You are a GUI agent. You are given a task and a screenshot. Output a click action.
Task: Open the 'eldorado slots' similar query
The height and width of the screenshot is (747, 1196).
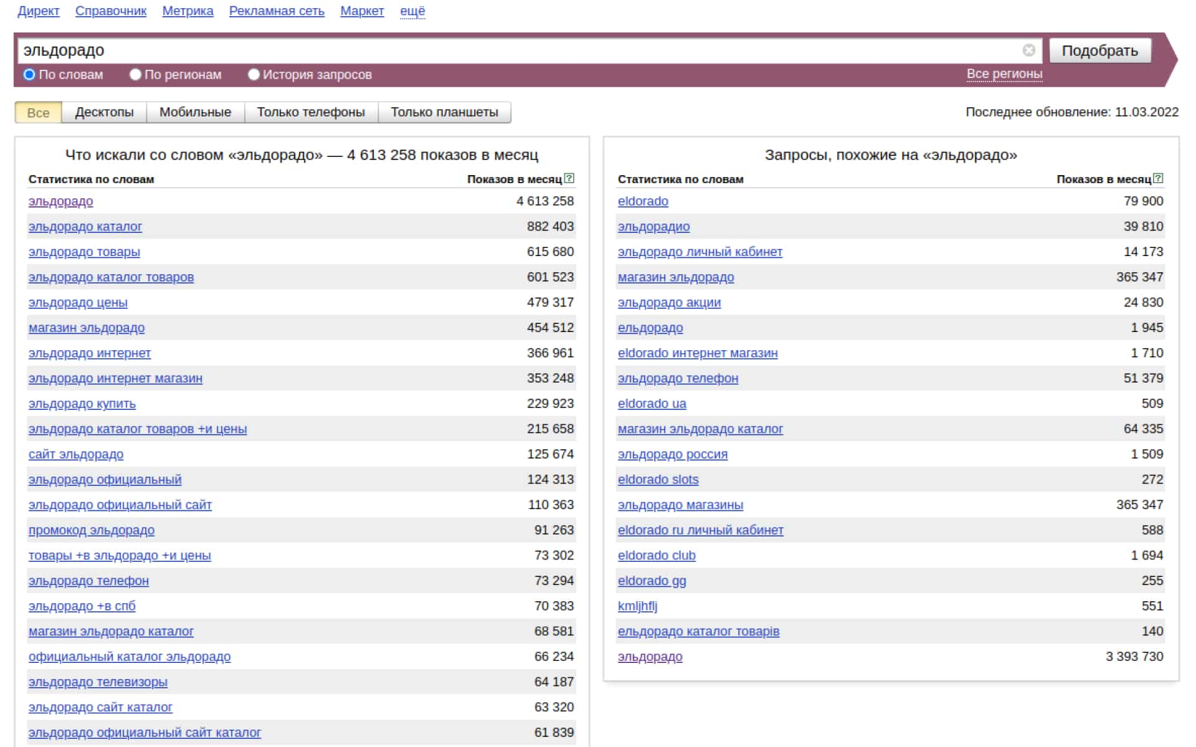click(658, 480)
